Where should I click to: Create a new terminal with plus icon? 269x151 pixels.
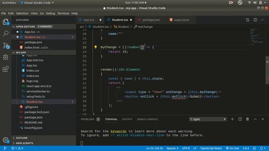(232, 119)
